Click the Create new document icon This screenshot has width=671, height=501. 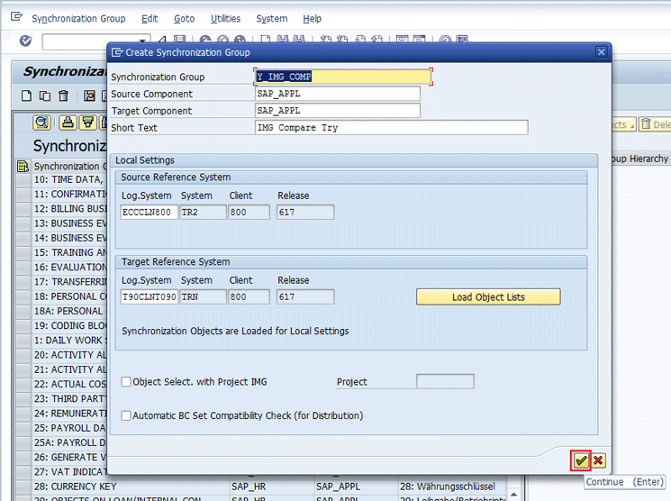[27, 96]
